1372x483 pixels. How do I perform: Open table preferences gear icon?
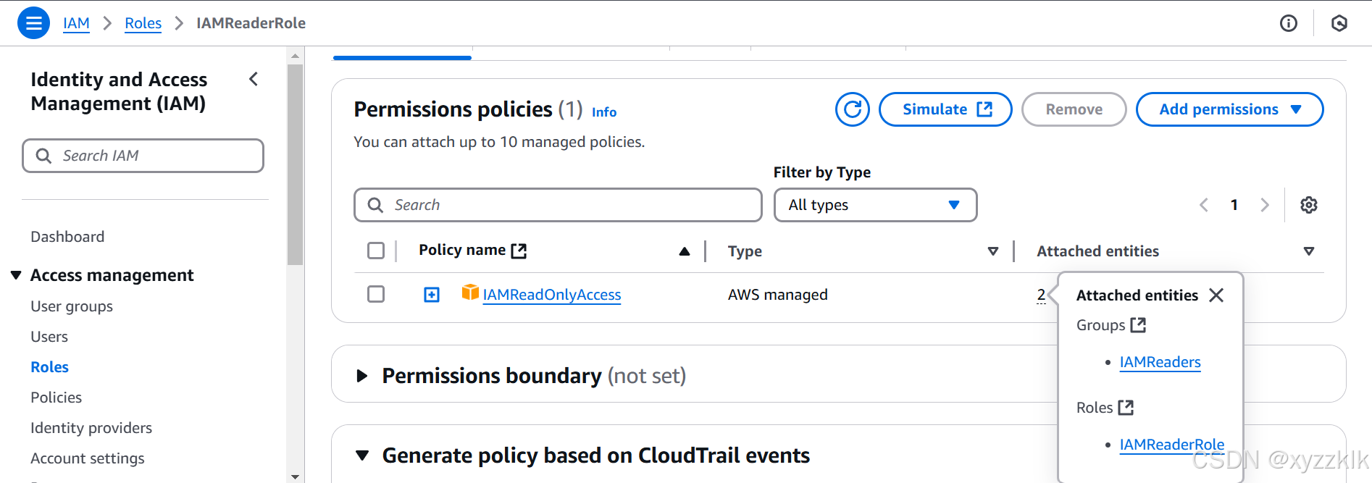point(1308,205)
